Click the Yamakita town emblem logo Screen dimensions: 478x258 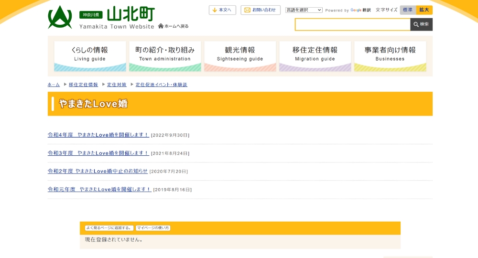point(60,17)
